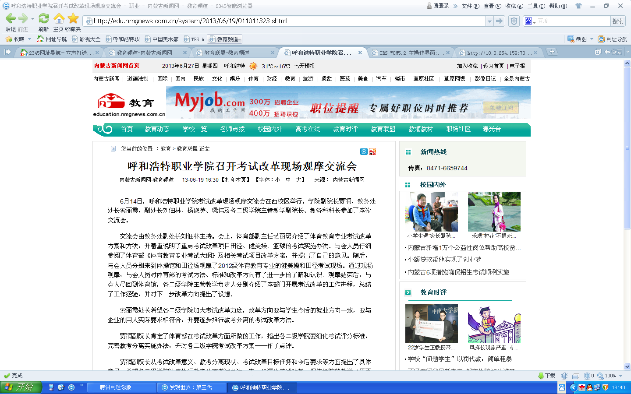This screenshot has width=631, height=394.
Task: Refresh the page with the reload icon
Action: (x=43, y=19)
